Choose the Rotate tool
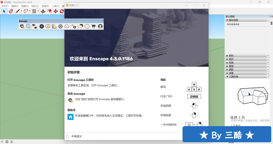 pyautogui.click(x=62, y=11)
